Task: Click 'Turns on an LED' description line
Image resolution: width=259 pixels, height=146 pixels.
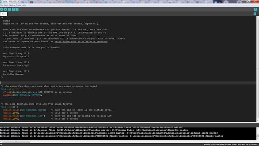Action: click(x=51, y=24)
